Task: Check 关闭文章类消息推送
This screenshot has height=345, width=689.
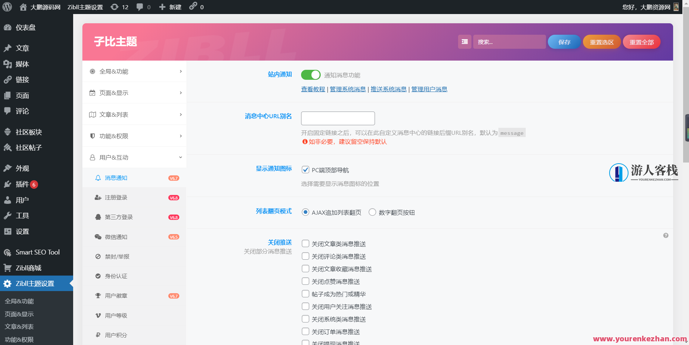Action: [306, 243]
